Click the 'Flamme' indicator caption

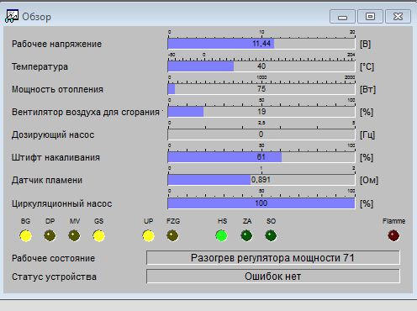(x=393, y=221)
